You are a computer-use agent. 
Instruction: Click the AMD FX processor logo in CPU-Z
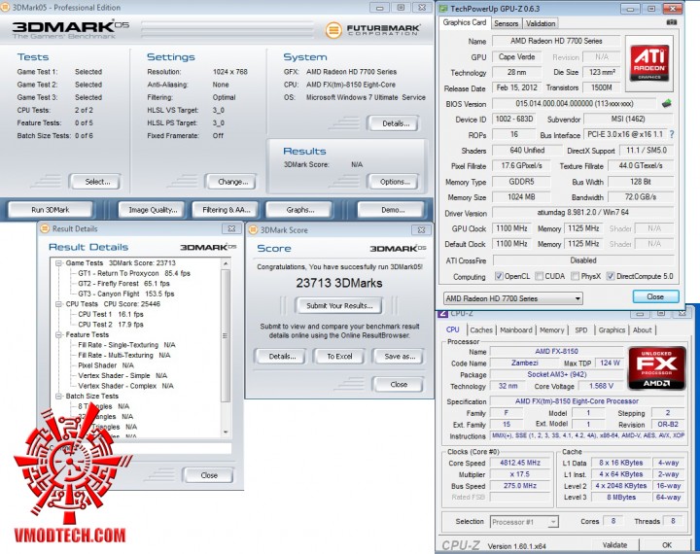(656, 367)
